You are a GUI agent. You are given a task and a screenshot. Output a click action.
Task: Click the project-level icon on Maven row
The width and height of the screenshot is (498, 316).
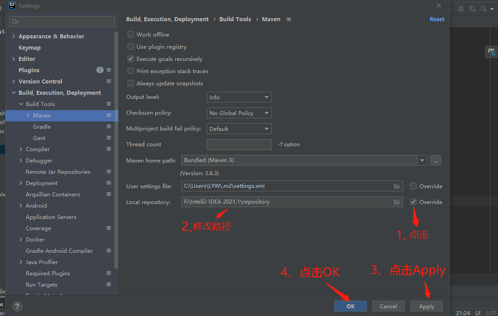[x=109, y=116]
